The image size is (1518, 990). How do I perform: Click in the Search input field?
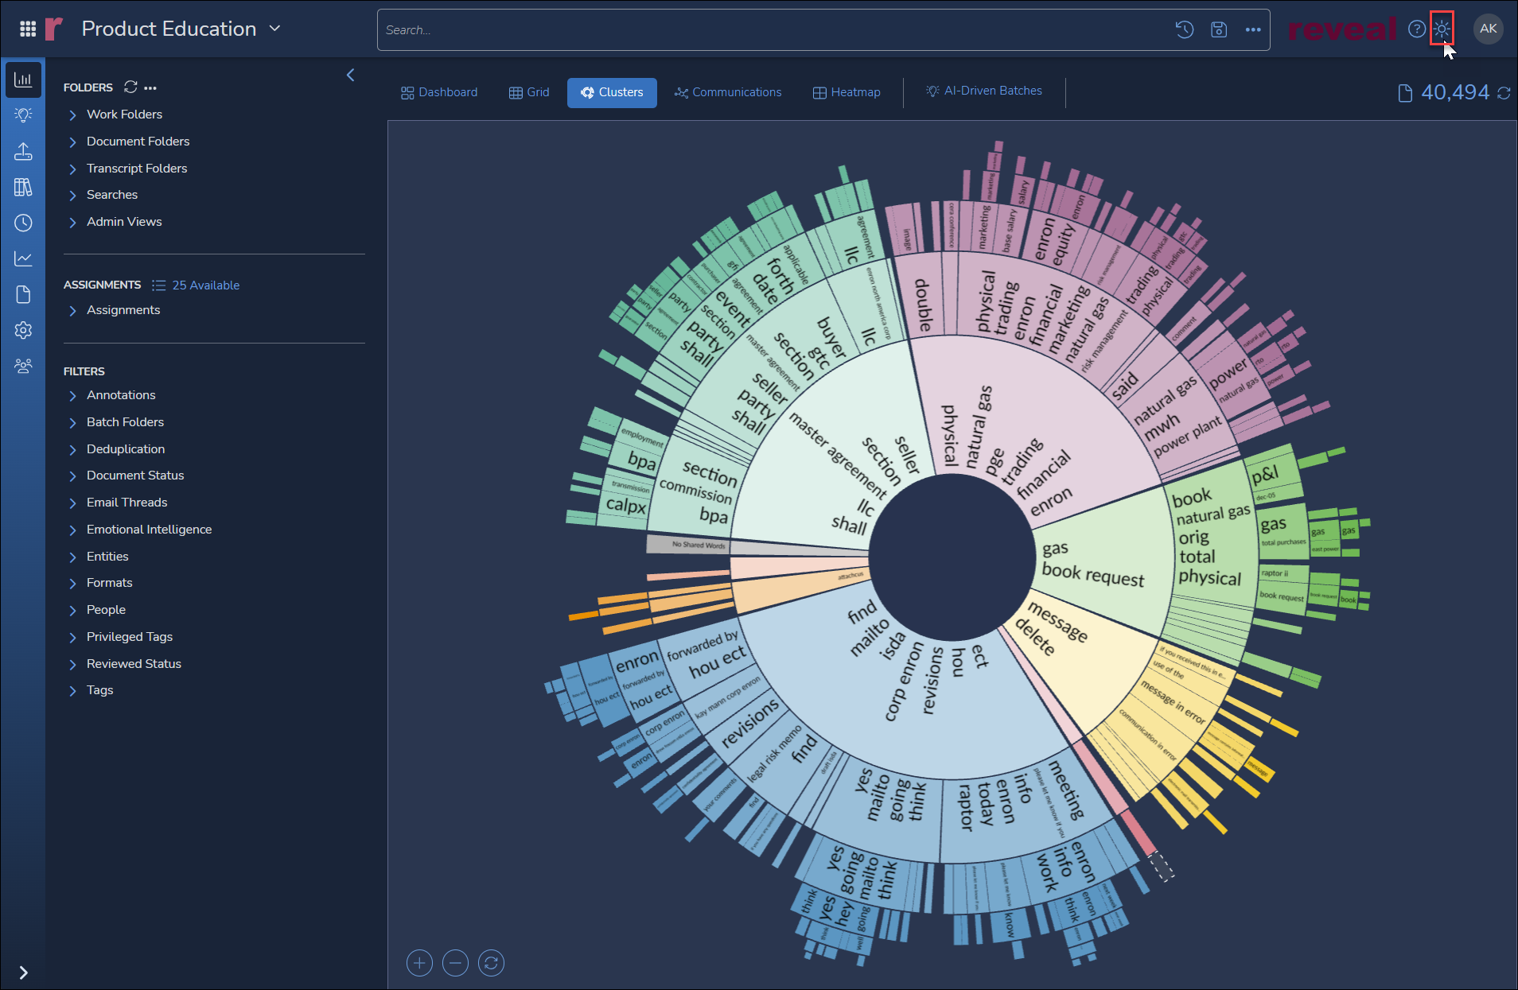(772, 30)
